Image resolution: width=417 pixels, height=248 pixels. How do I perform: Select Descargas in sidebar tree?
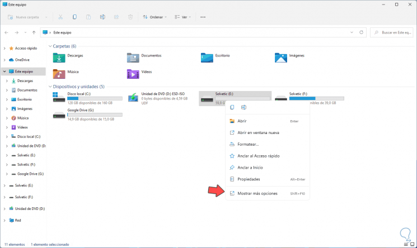click(25, 81)
